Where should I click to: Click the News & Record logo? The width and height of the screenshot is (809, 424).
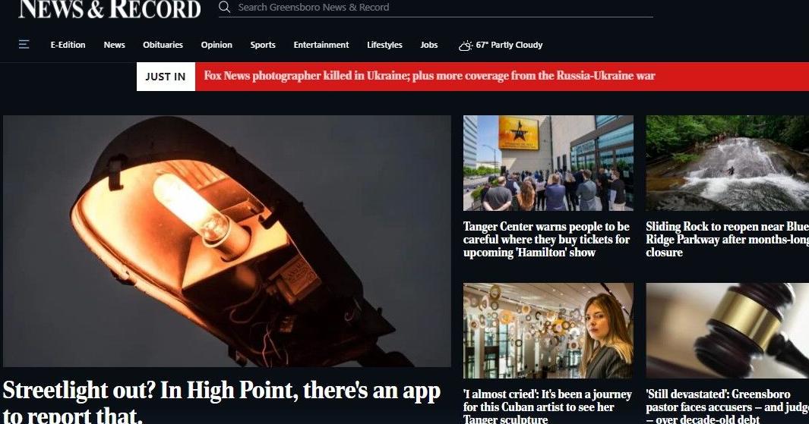click(x=109, y=9)
